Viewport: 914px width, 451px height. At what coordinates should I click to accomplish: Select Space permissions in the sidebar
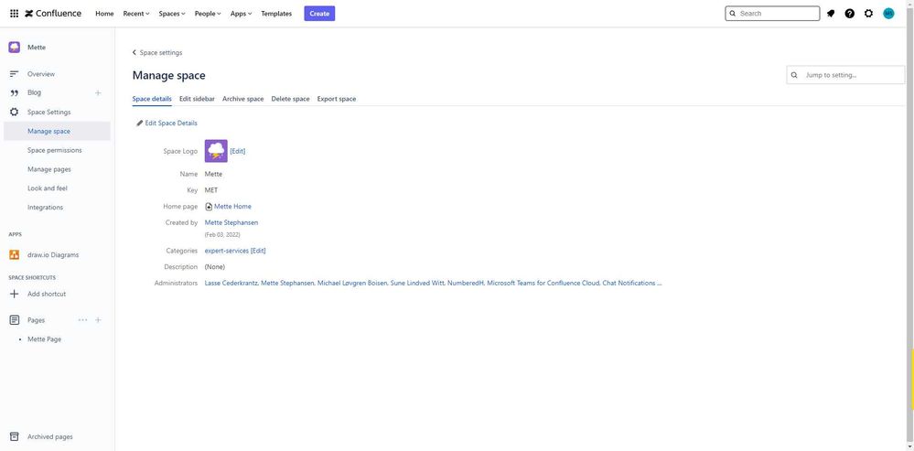pyautogui.click(x=57, y=150)
